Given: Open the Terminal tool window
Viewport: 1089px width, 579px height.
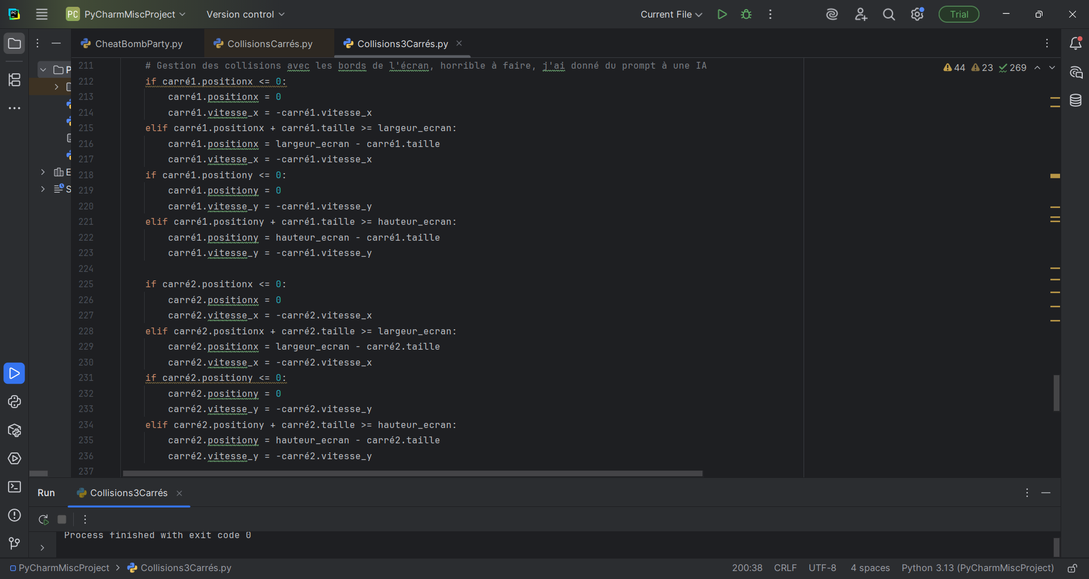Looking at the screenshot, I should click(x=14, y=487).
